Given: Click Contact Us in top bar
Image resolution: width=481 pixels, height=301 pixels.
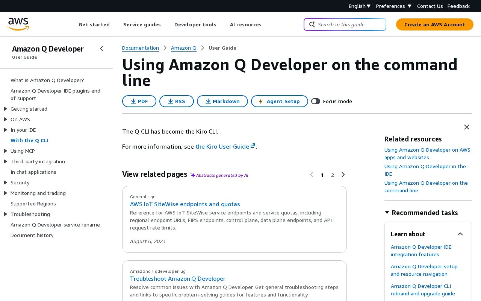Looking at the screenshot, I should tap(430, 6).
